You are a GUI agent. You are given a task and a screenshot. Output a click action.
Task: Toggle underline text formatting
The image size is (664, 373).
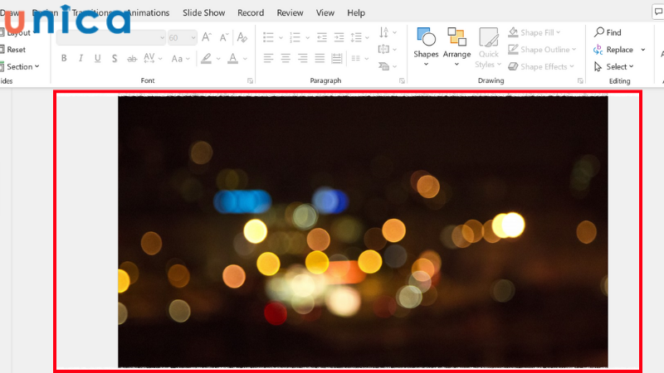(97, 58)
